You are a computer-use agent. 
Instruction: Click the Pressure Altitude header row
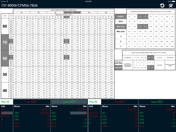64,15
